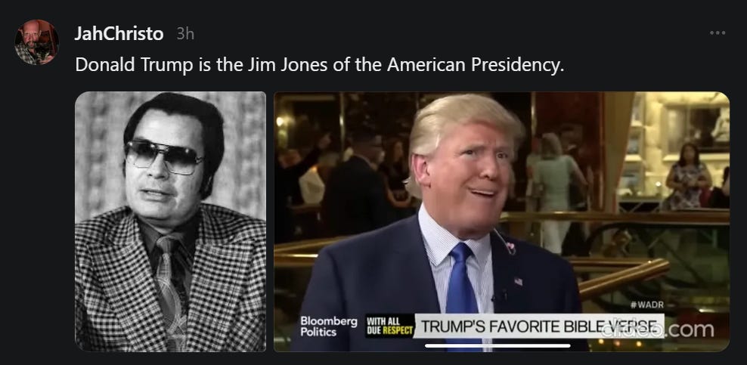The image size is (747, 365).
Task: Click the checkered jacket in the left photo
Action: pyautogui.click(x=171, y=281)
